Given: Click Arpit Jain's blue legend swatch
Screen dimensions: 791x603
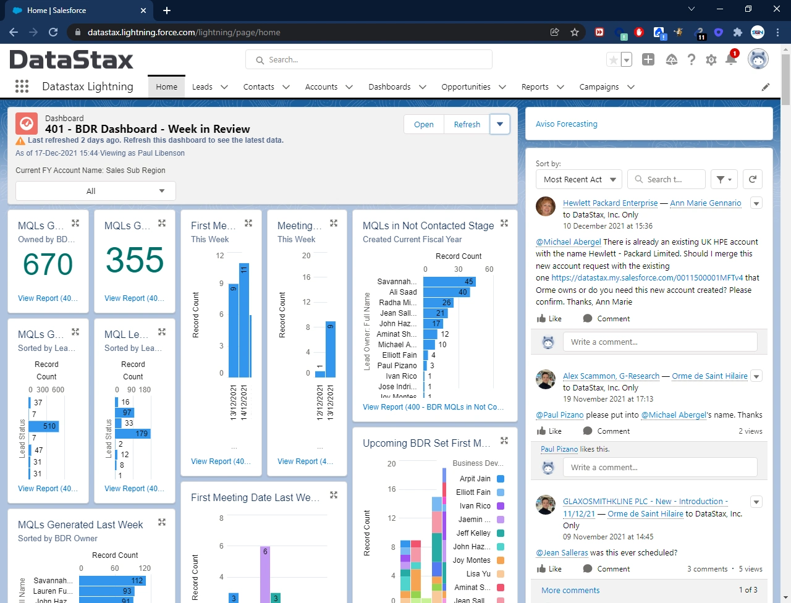Looking at the screenshot, I should tap(501, 479).
